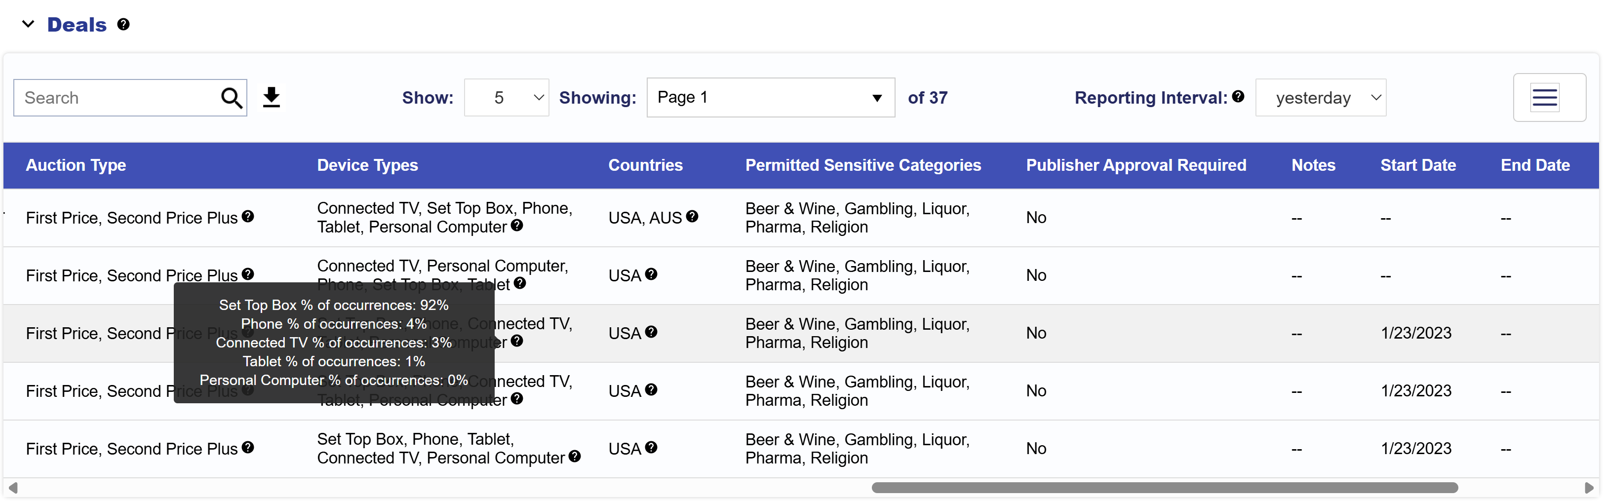Open the yesterday reporting interval dropdown

1321,98
